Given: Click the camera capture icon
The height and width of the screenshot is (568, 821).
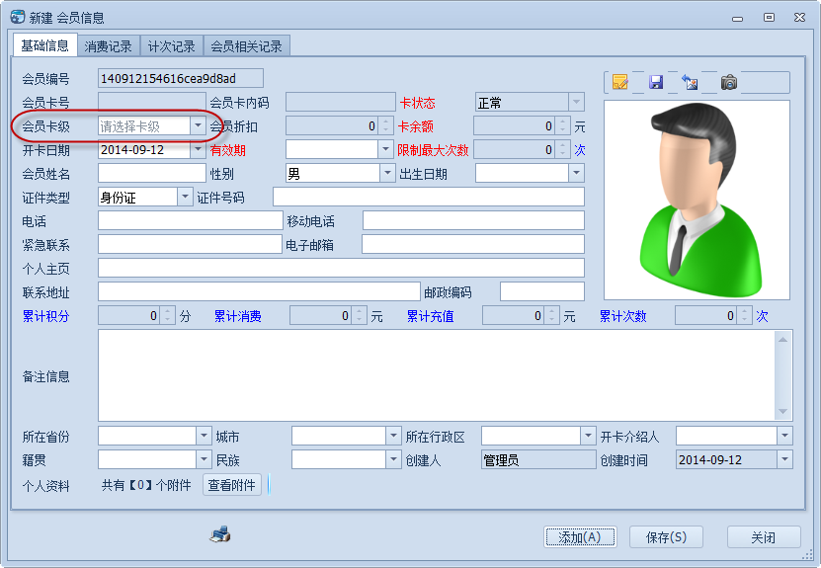Looking at the screenshot, I should point(729,82).
